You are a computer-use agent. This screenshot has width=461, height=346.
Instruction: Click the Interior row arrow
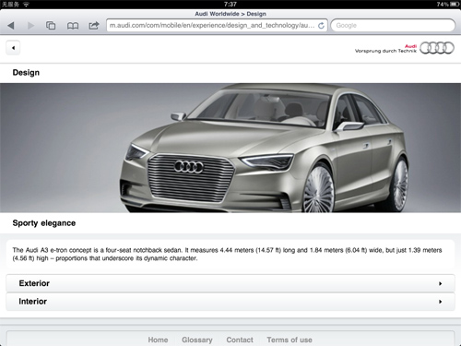coord(441,302)
